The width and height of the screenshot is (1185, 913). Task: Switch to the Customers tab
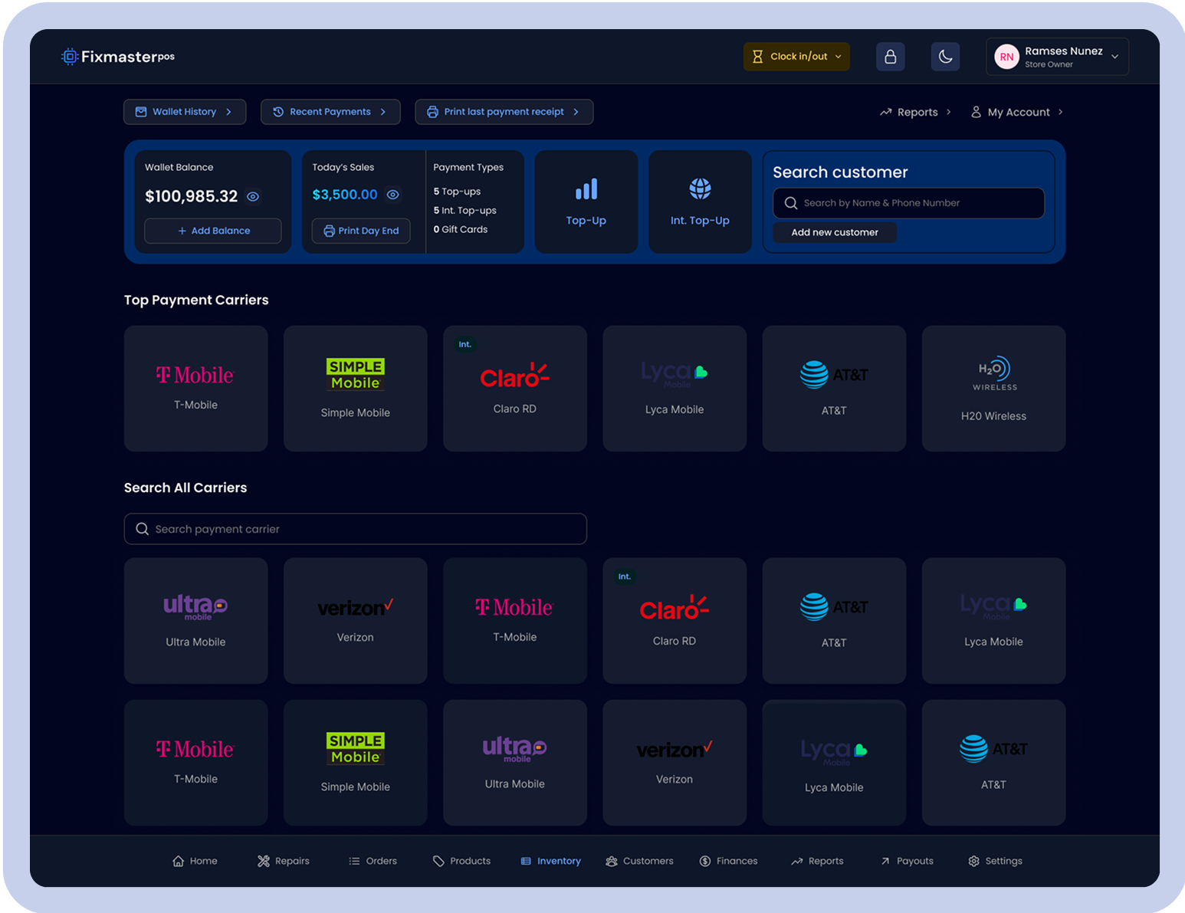tap(639, 861)
